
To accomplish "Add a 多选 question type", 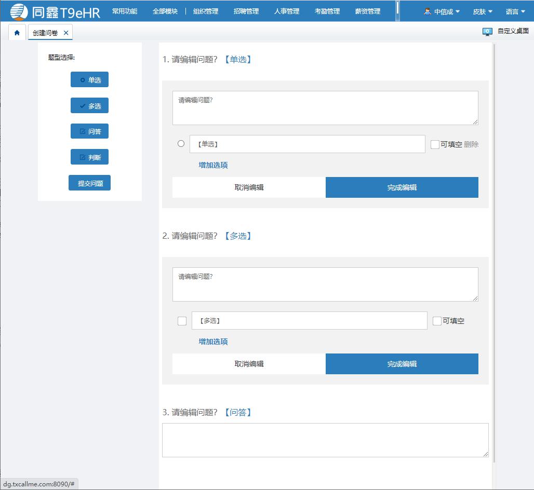I will [x=89, y=106].
